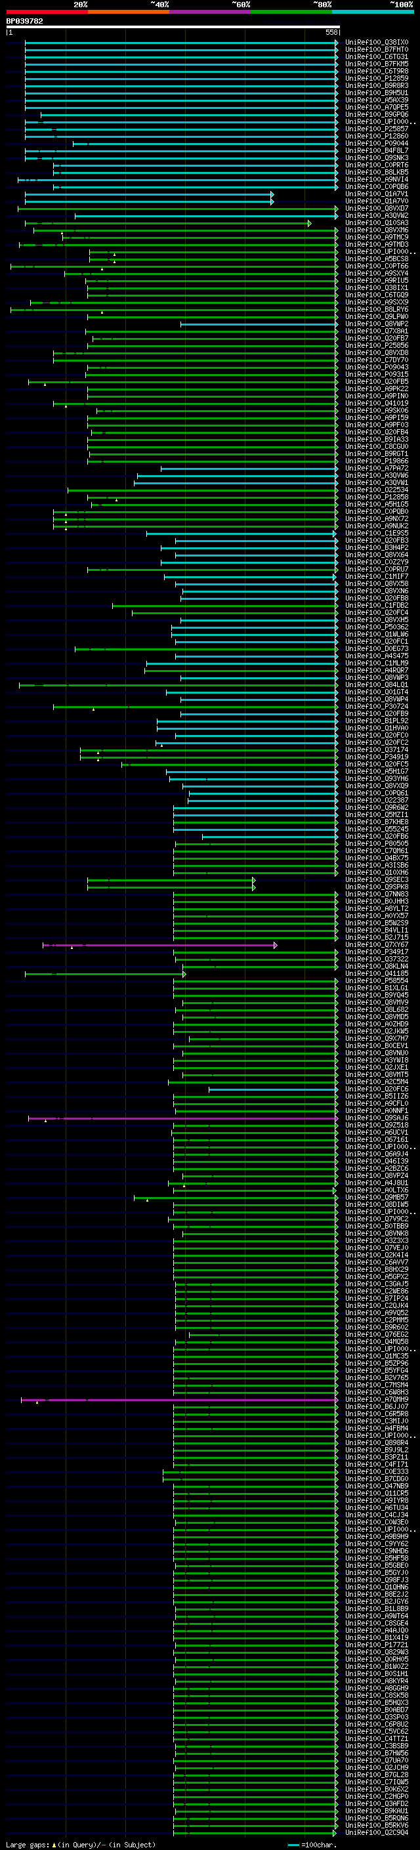Image resolution: width=420 pixels, height=1850 pixels.
Task: Select the UniRef100_P30724 hit label
Action: pyautogui.click(x=377, y=707)
